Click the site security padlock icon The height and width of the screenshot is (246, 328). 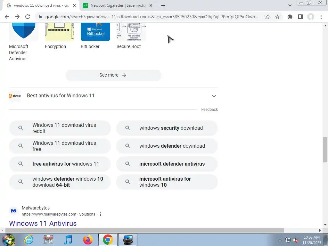(x=40, y=17)
